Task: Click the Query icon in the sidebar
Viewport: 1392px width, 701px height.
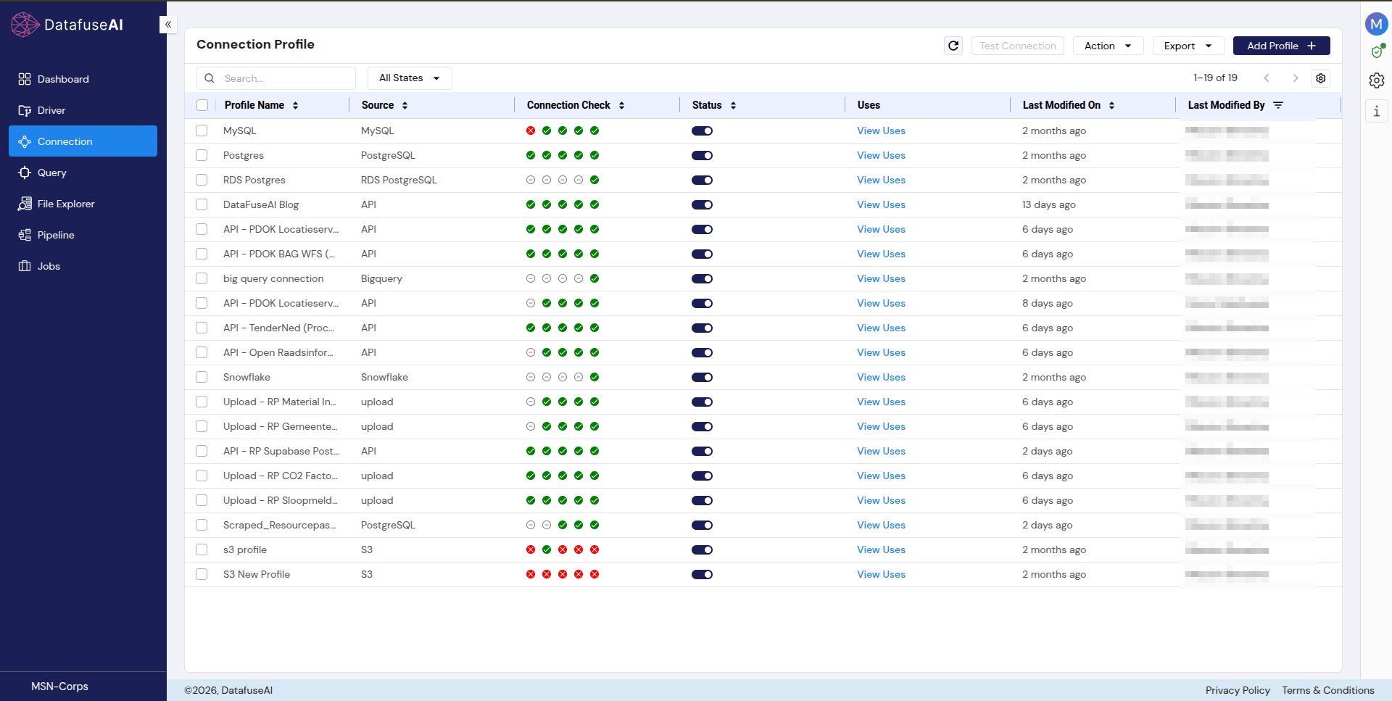Action: 25,173
